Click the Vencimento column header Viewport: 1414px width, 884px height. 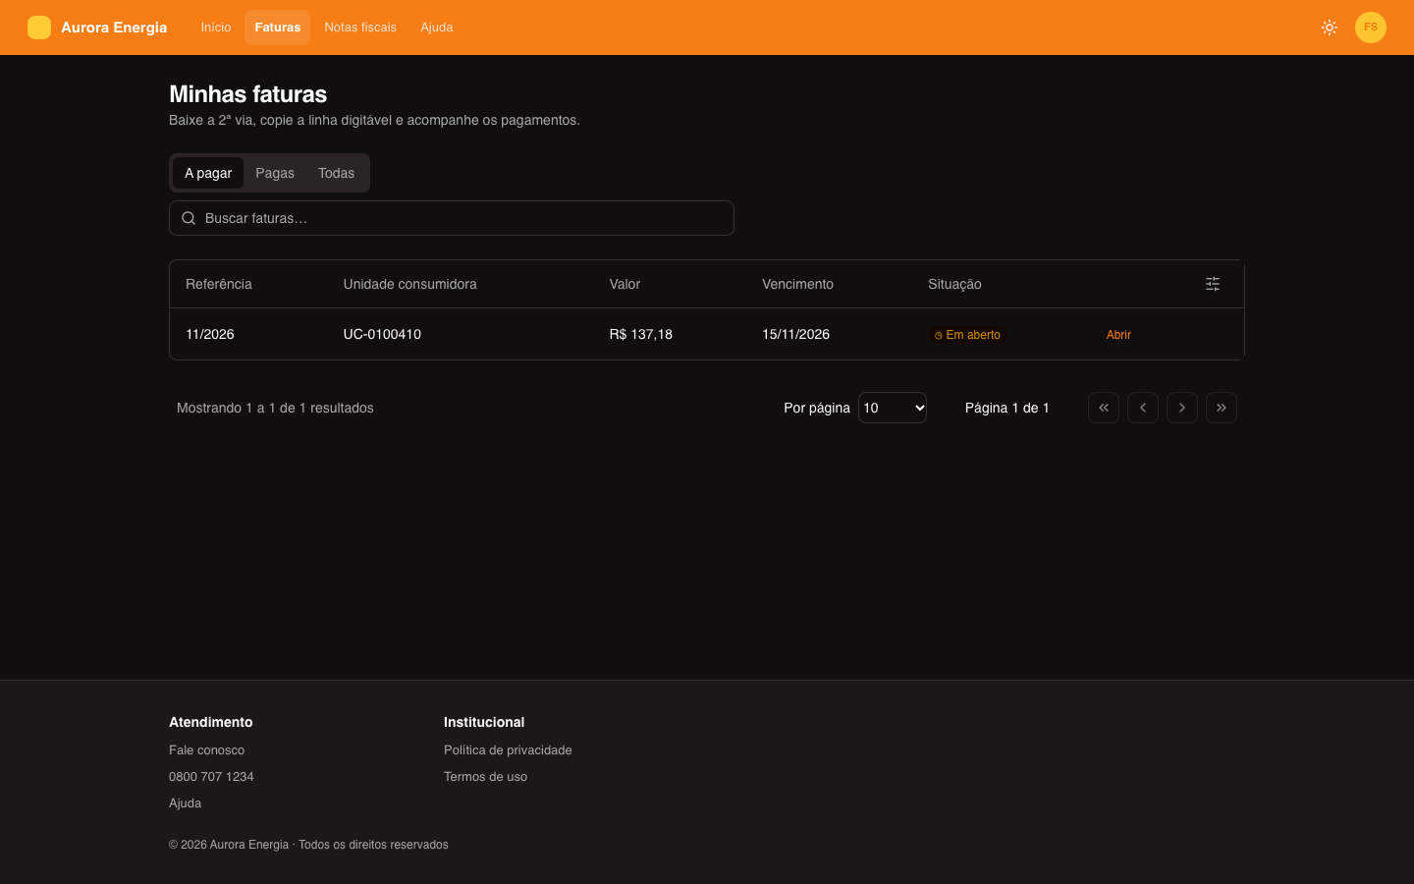797,284
